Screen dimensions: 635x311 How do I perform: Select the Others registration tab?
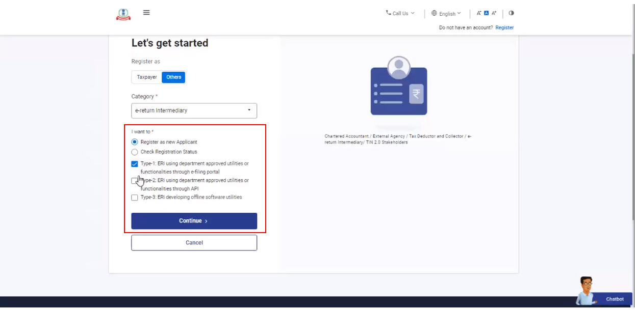(173, 77)
